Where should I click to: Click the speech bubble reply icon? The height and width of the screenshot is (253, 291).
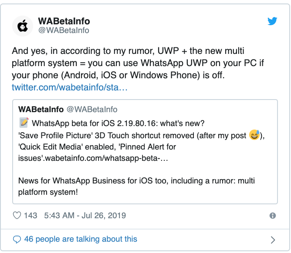pyautogui.click(x=17, y=239)
